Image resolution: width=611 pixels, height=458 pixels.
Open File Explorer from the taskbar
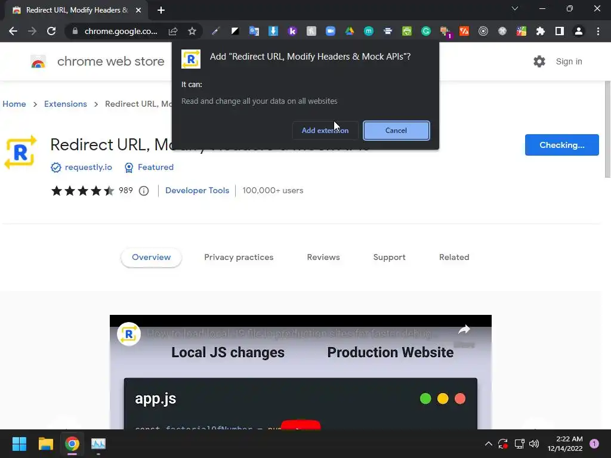pos(45,444)
